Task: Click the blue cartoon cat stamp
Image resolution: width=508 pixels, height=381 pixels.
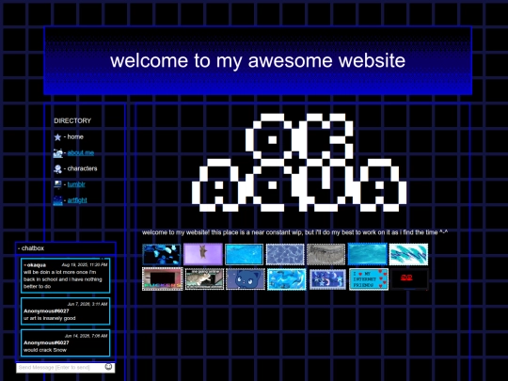Action: [x=246, y=279]
